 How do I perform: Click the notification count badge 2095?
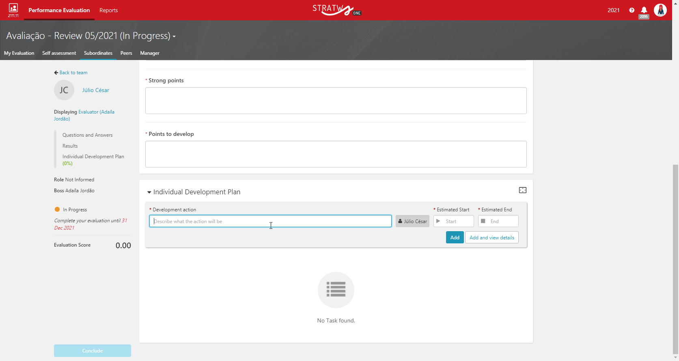[x=644, y=17]
